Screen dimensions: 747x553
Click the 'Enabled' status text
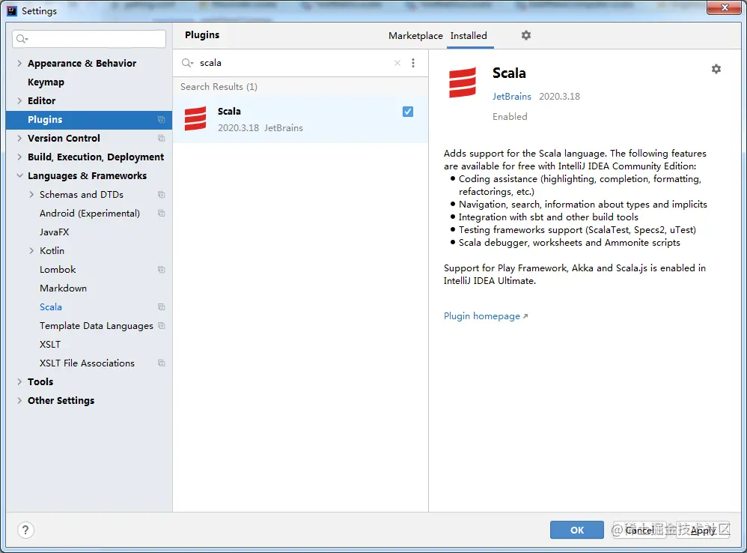click(510, 117)
